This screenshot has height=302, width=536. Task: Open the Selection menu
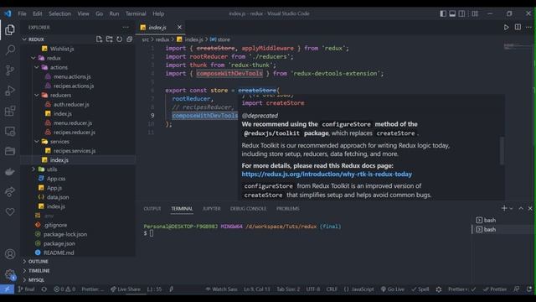coord(59,13)
